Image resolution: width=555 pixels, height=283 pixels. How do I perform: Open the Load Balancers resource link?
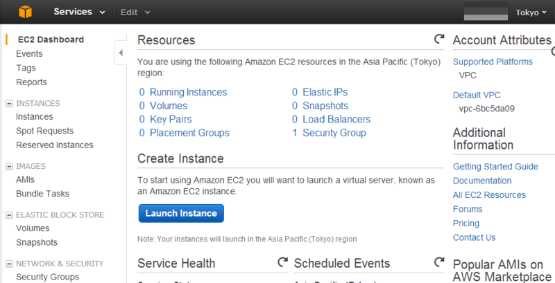pyautogui.click(x=336, y=119)
